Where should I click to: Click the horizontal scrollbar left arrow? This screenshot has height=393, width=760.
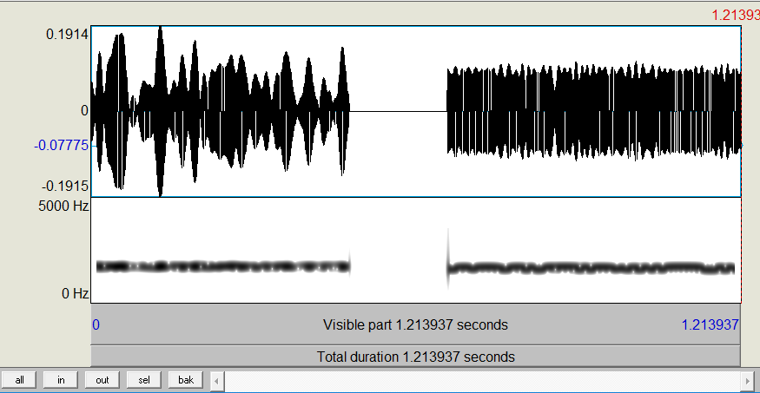point(216,380)
